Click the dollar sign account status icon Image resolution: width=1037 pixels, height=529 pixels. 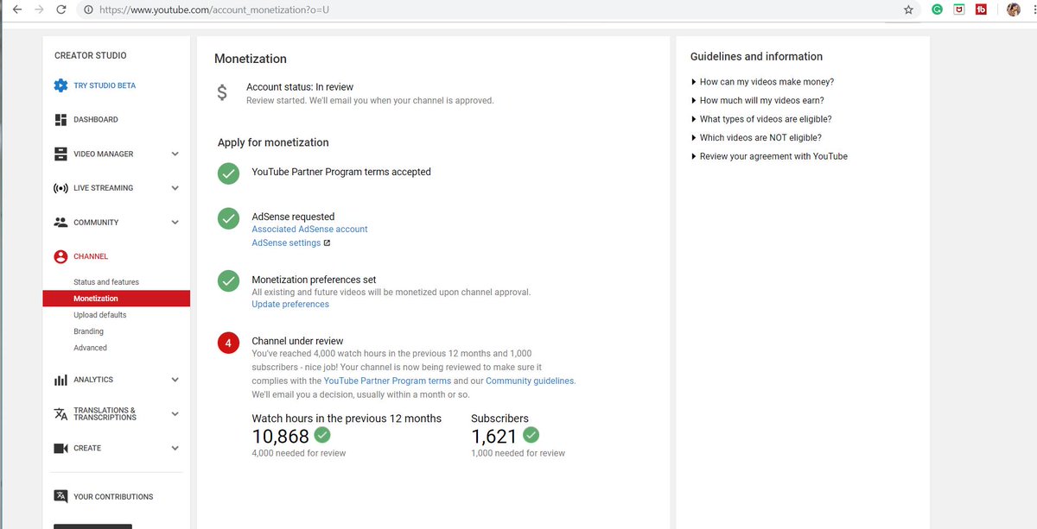coord(222,93)
